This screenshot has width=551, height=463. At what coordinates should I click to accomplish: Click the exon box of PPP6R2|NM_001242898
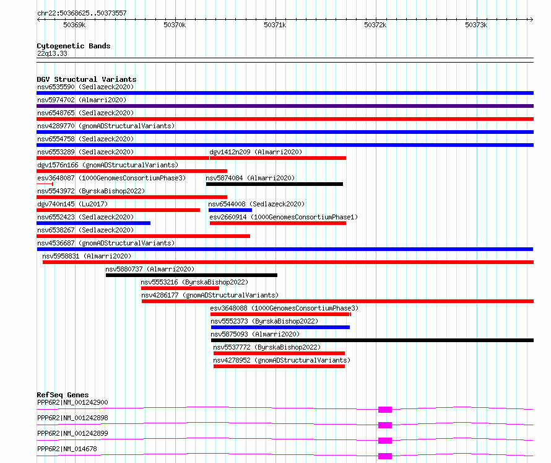point(385,425)
